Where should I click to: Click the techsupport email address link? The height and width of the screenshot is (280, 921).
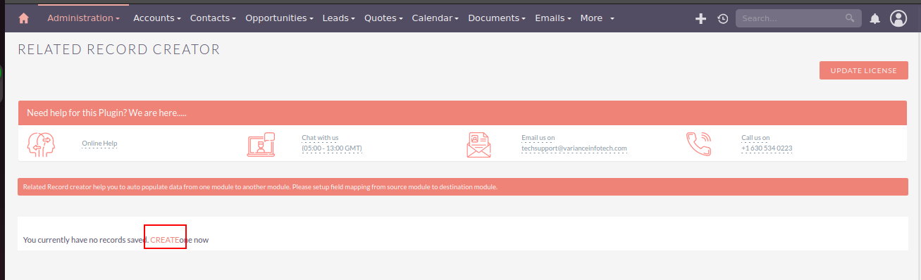coord(574,148)
